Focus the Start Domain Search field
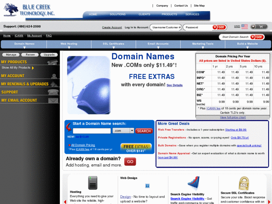 235,37
